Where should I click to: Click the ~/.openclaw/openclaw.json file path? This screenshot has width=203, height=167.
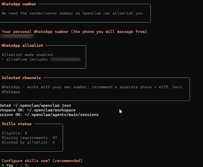point(42,105)
